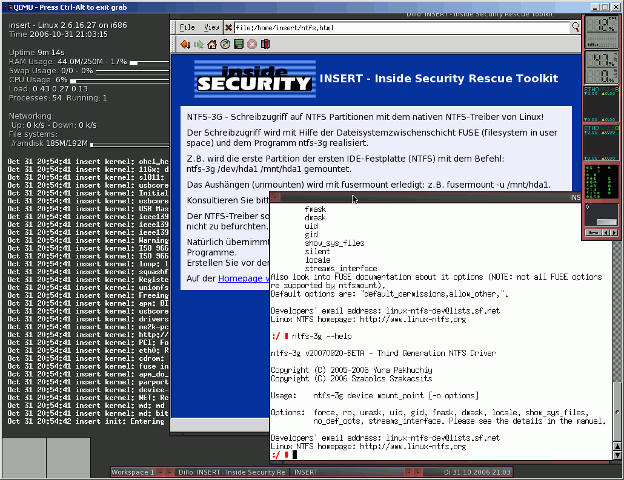This screenshot has height=480, width=624.
Task: Click 'INSERT - Inside Security Rescue Toolkit' heading
Action: pos(439,78)
